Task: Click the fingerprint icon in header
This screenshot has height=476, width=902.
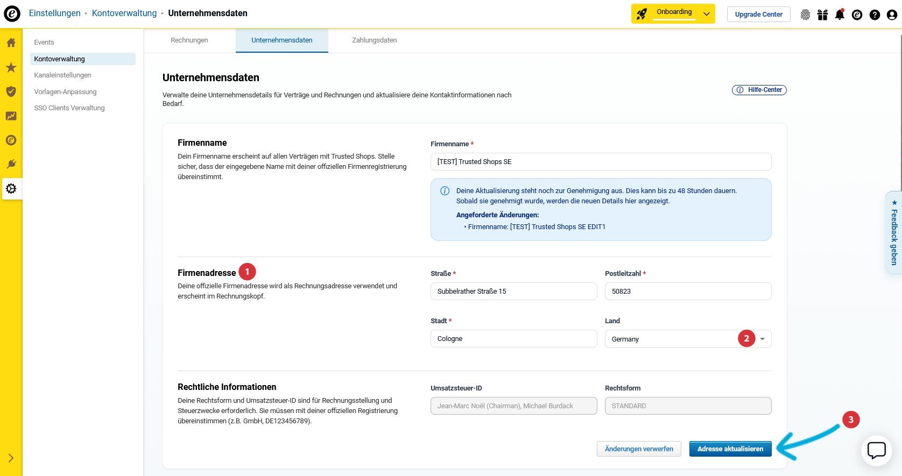Action: click(x=805, y=15)
